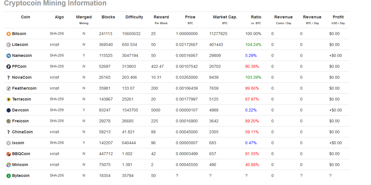Click Namecoin's 5.29% ratio value
Screen dimensions: 371x185
[x=251, y=55]
